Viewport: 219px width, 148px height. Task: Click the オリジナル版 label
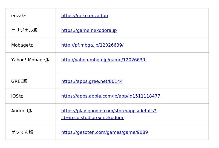pos(24,31)
